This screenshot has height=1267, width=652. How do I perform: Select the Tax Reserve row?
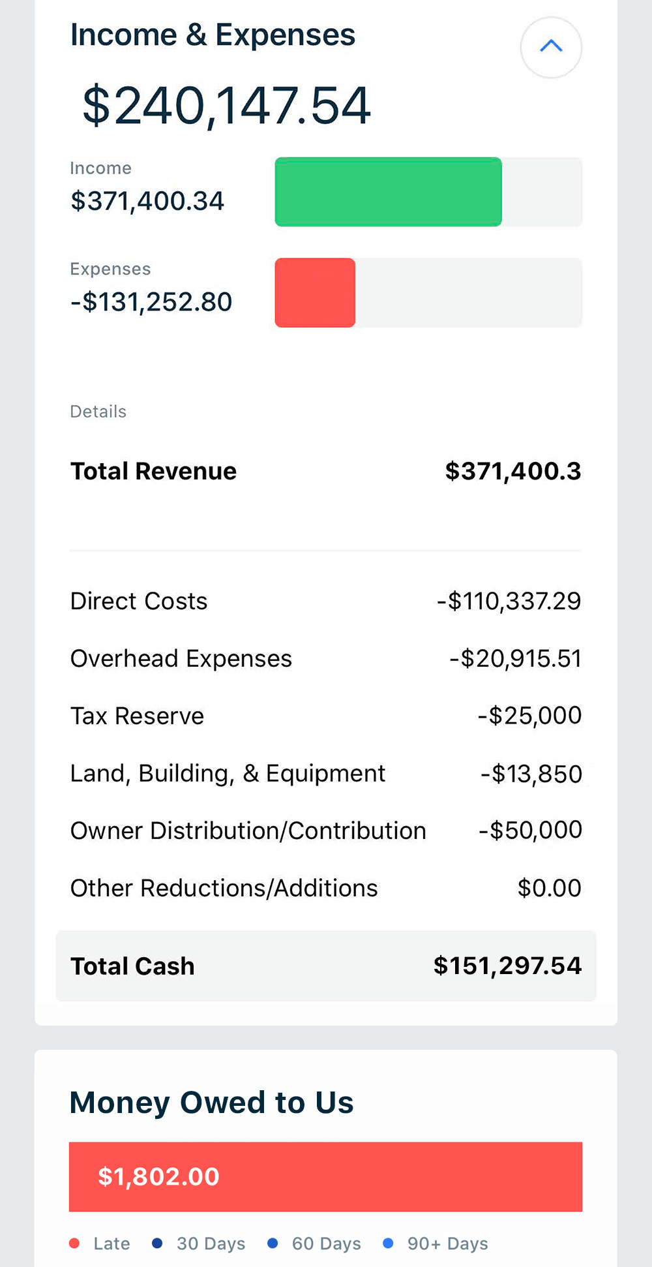coord(325,716)
